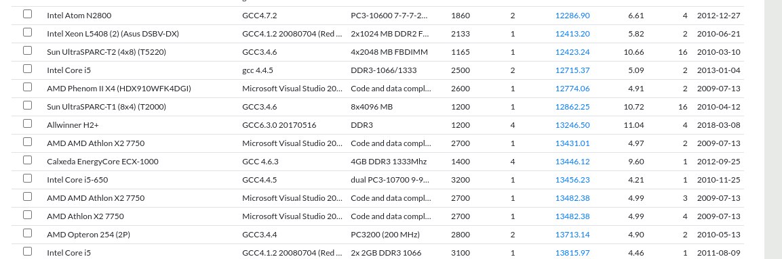Screen dimensions: 782x259
Task: Select the Calxeda EnergyCore ECX-1000 checkbox
Action: (27, 160)
